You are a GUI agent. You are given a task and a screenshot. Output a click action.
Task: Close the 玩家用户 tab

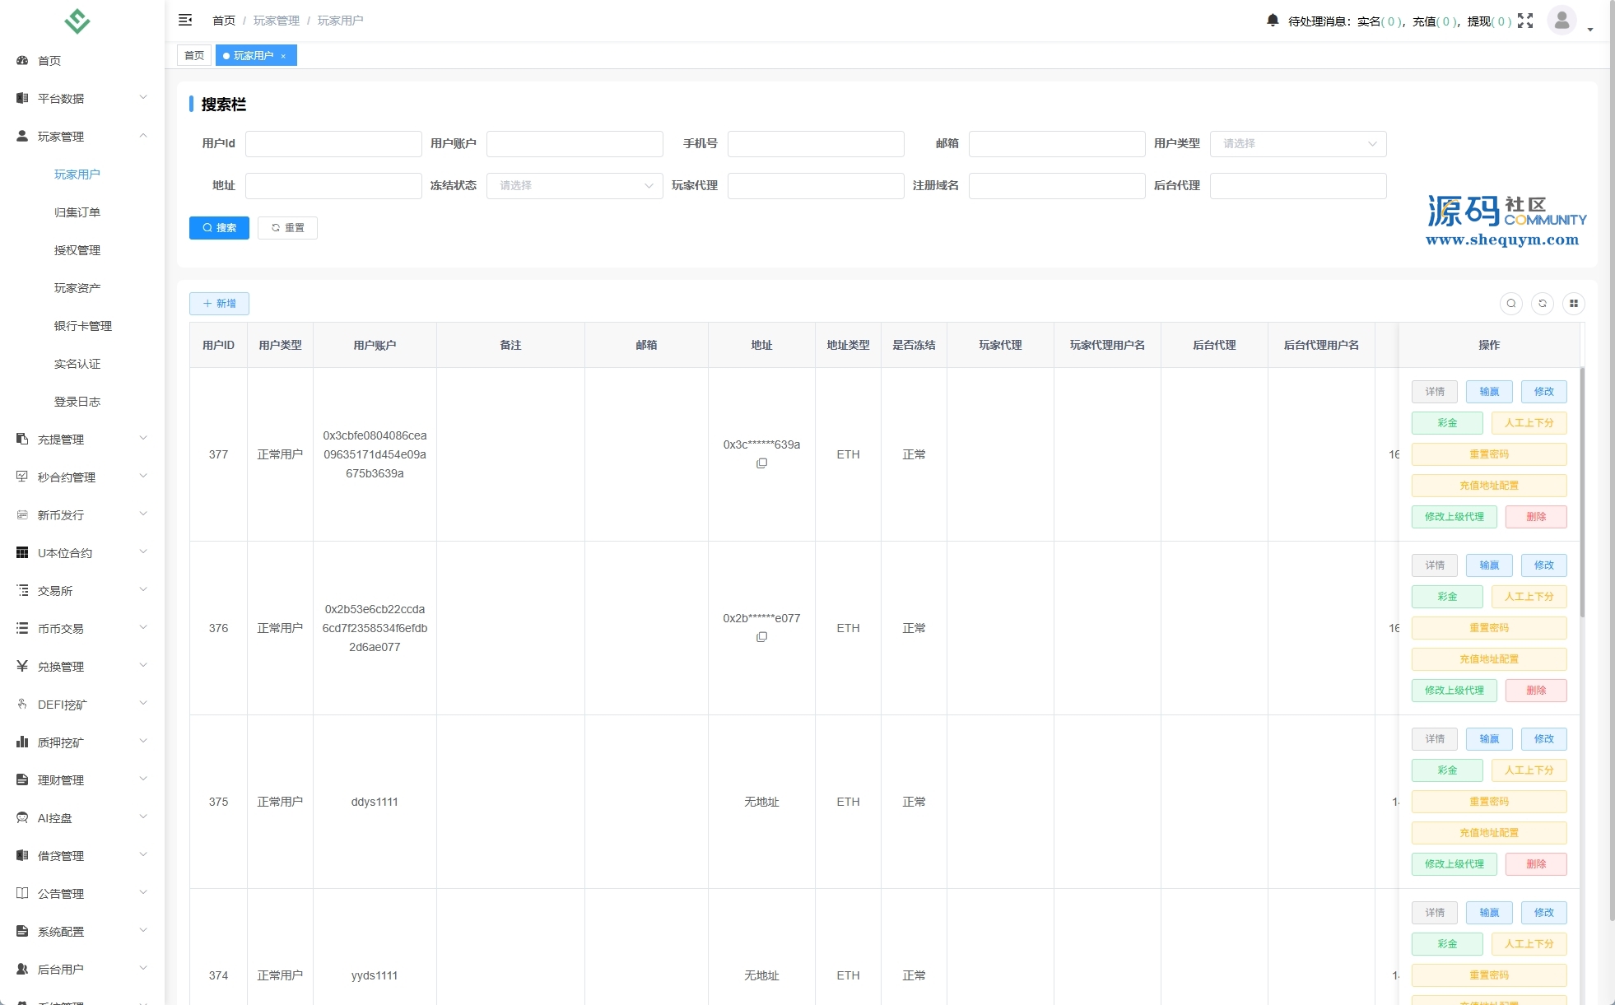pyautogui.click(x=283, y=56)
